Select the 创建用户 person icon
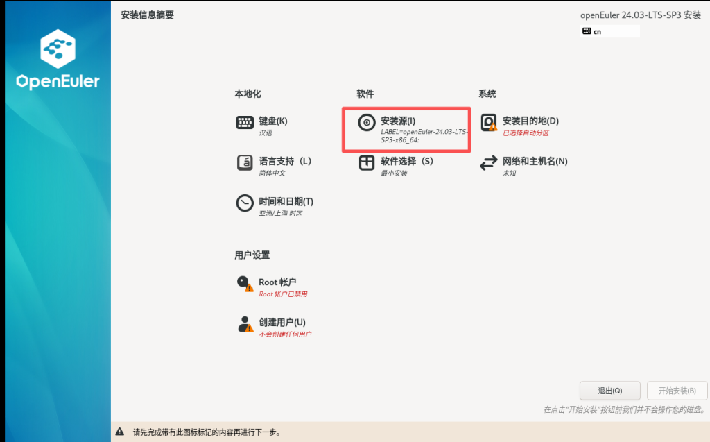The image size is (710, 442). click(x=244, y=324)
